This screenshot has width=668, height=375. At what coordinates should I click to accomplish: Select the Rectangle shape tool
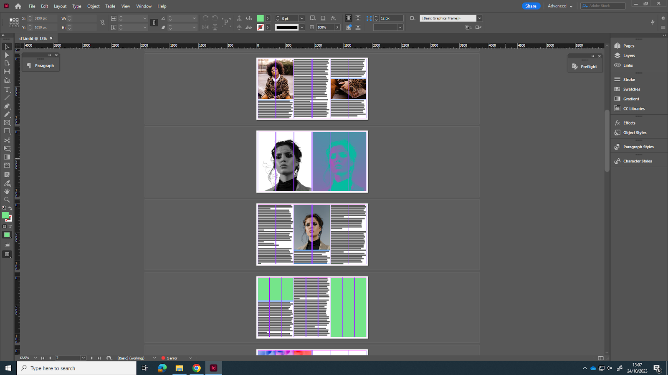7,131
